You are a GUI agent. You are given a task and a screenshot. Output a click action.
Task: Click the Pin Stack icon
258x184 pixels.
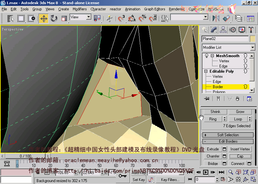(207, 99)
